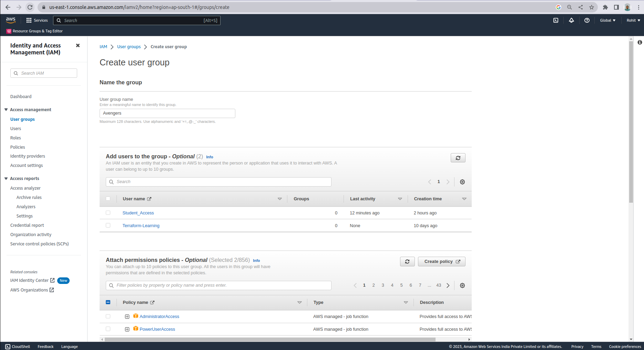Collapse the Access management section
This screenshot has height=350, width=644.
tap(6, 110)
